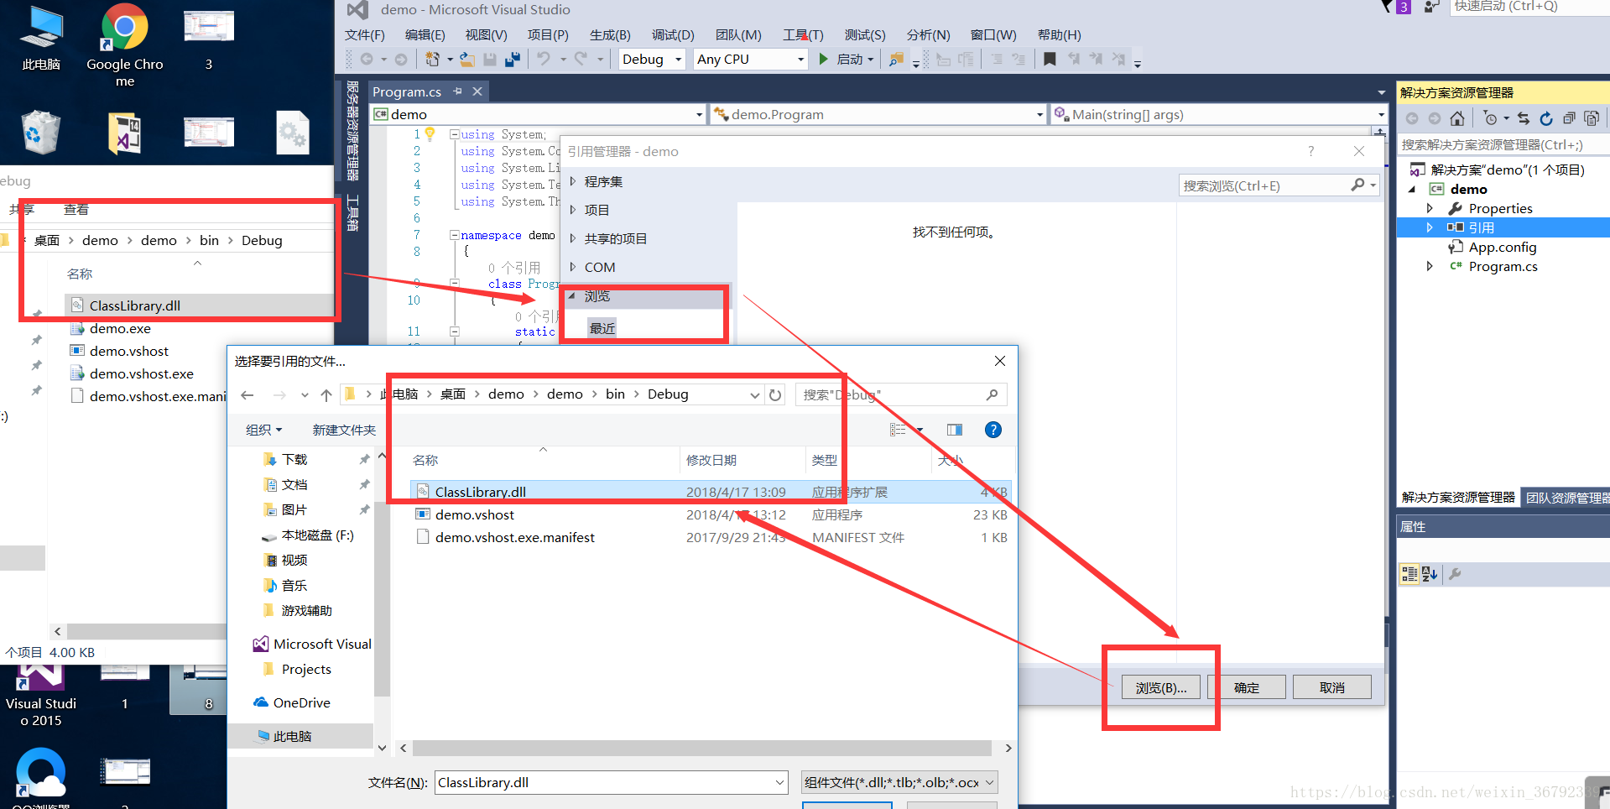Click the Alphabetical sort icon in Properties panel
Viewport: 1610px width, 809px height.
pos(1430,574)
